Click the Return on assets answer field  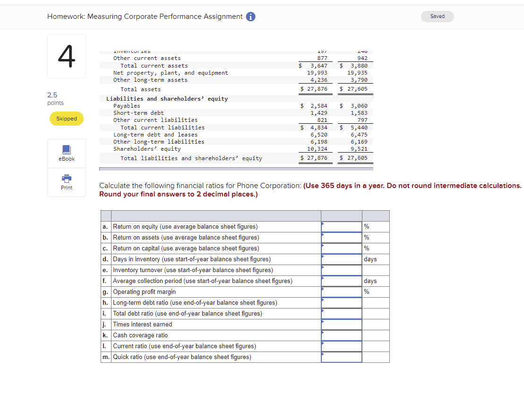(341, 237)
